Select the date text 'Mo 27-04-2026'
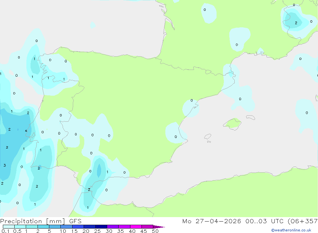318x233 pixels. click(211, 221)
